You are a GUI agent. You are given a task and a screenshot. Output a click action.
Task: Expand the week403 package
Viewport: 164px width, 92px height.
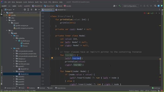click(14, 77)
